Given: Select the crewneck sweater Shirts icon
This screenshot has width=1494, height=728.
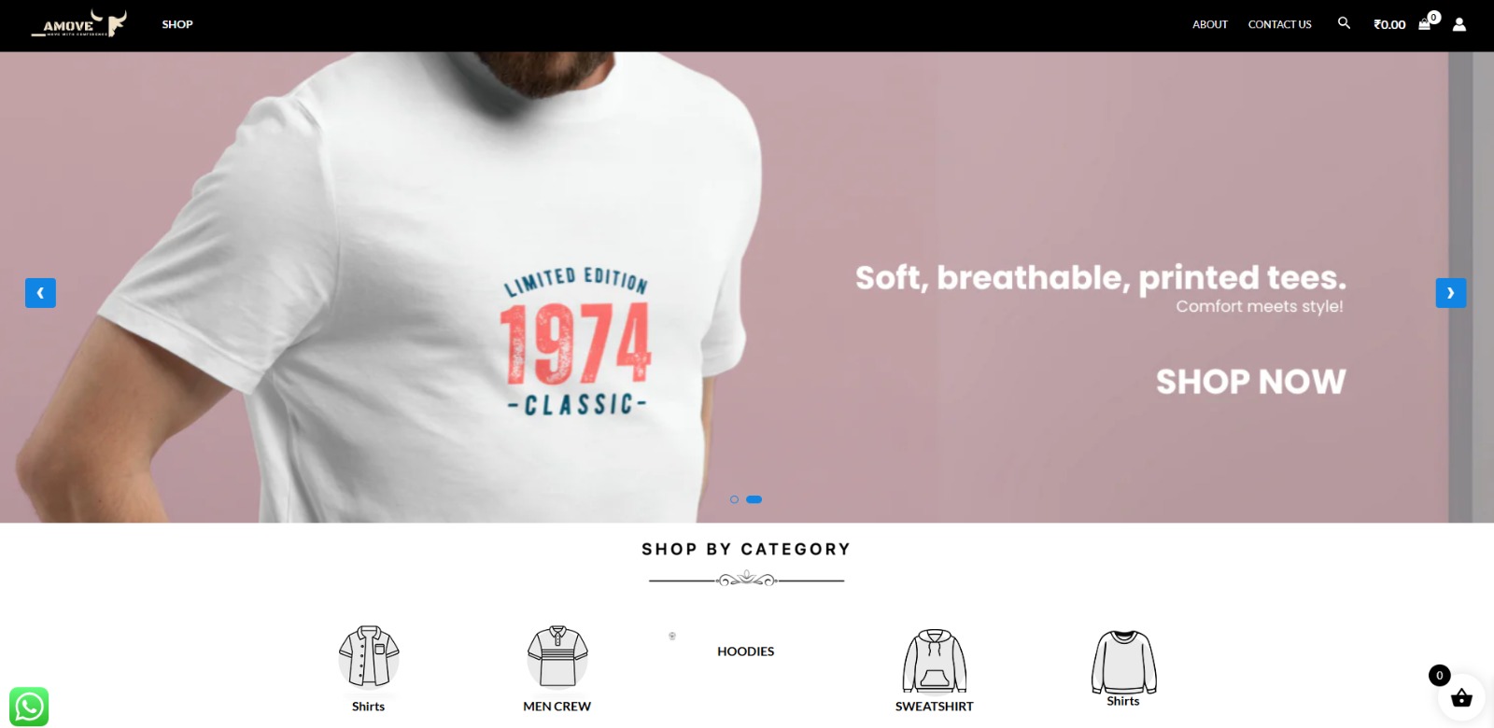Looking at the screenshot, I should pyautogui.click(x=1123, y=662).
